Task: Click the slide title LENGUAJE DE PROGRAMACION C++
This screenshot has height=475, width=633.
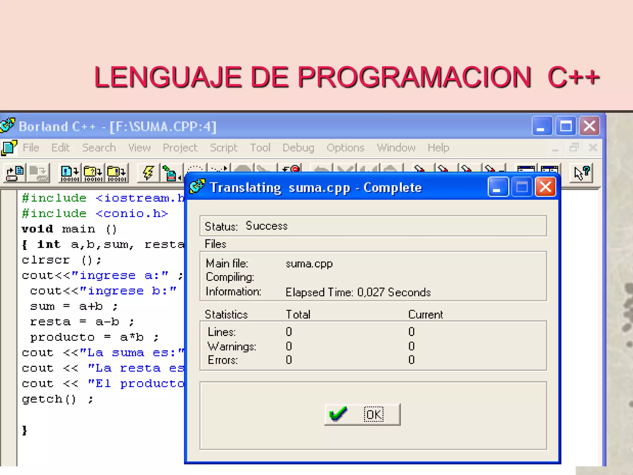Action: point(347,77)
